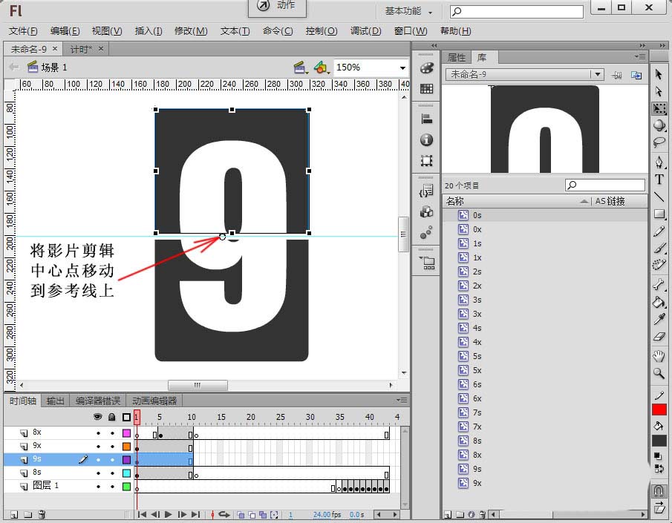Screen dimensions: 672x523
Task: Select the Pen tool
Action: pyautogui.click(x=659, y=162)
